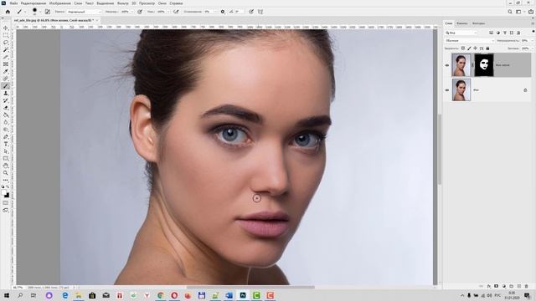Toggle symmetry paint options butterfly icon
Screen dimensions: 536x301
coord(260,12)
